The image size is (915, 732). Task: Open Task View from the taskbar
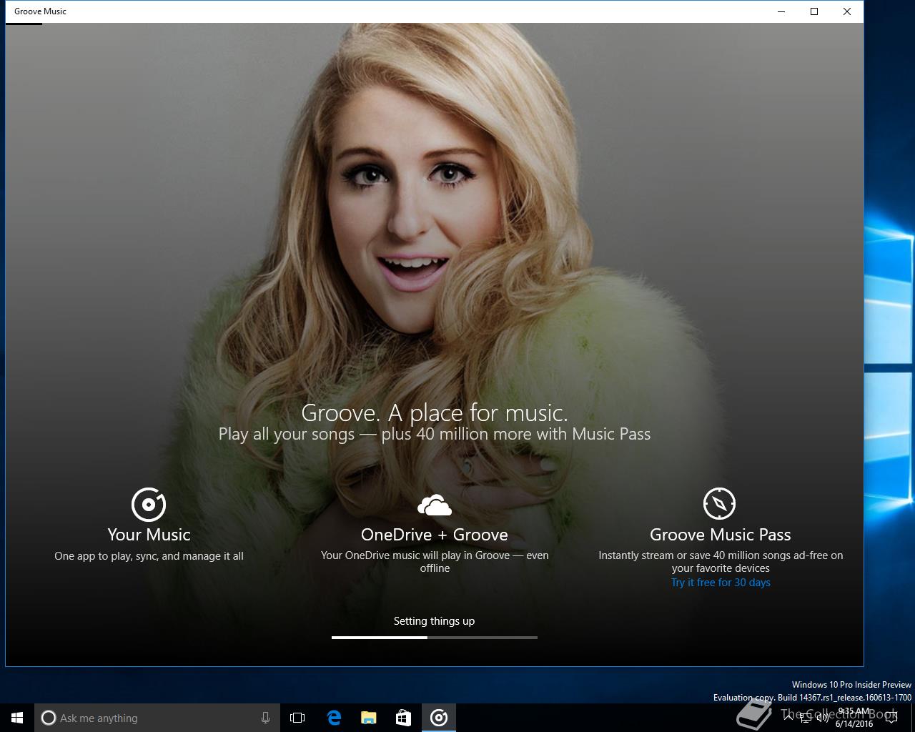pos(297,718)
